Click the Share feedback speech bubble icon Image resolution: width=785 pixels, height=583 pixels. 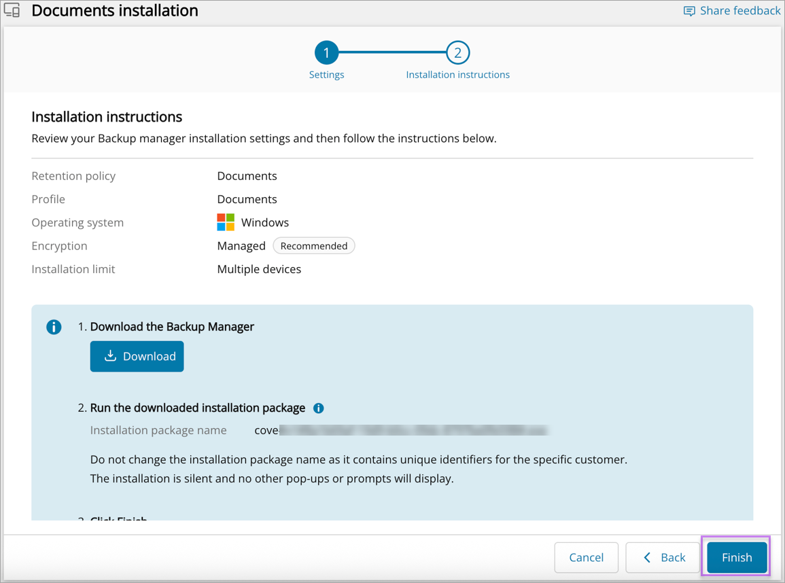tap(689, 11)
